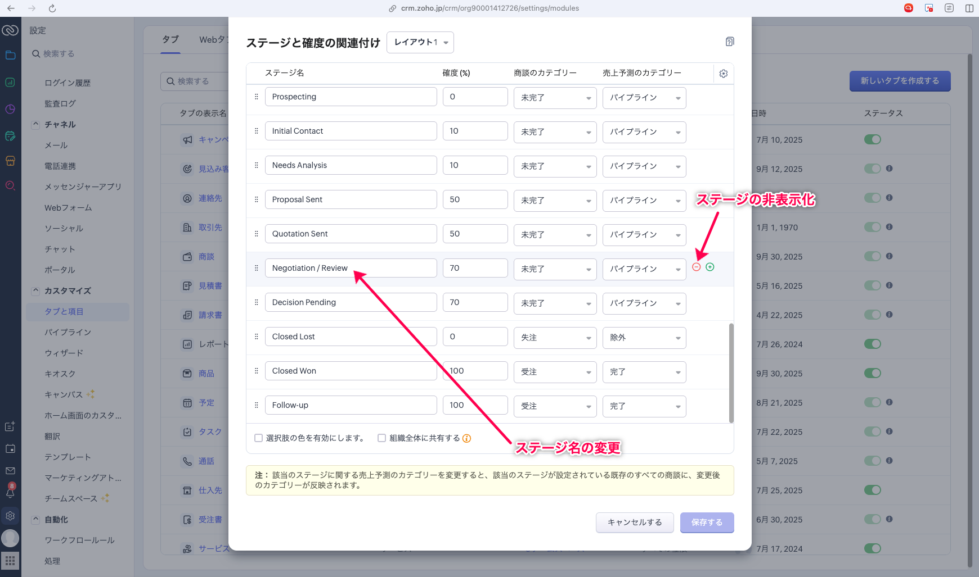Check the share across organization option
This screenshot has width=979, height=577.
pos(382,438)
